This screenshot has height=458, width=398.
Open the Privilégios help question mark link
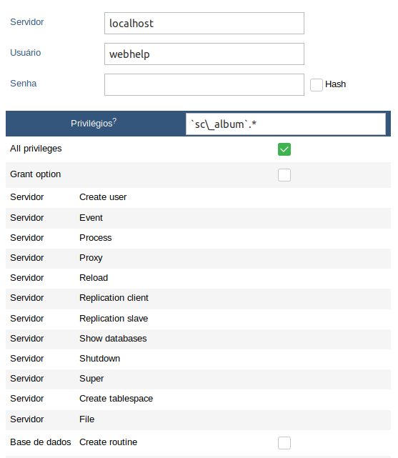114,121
